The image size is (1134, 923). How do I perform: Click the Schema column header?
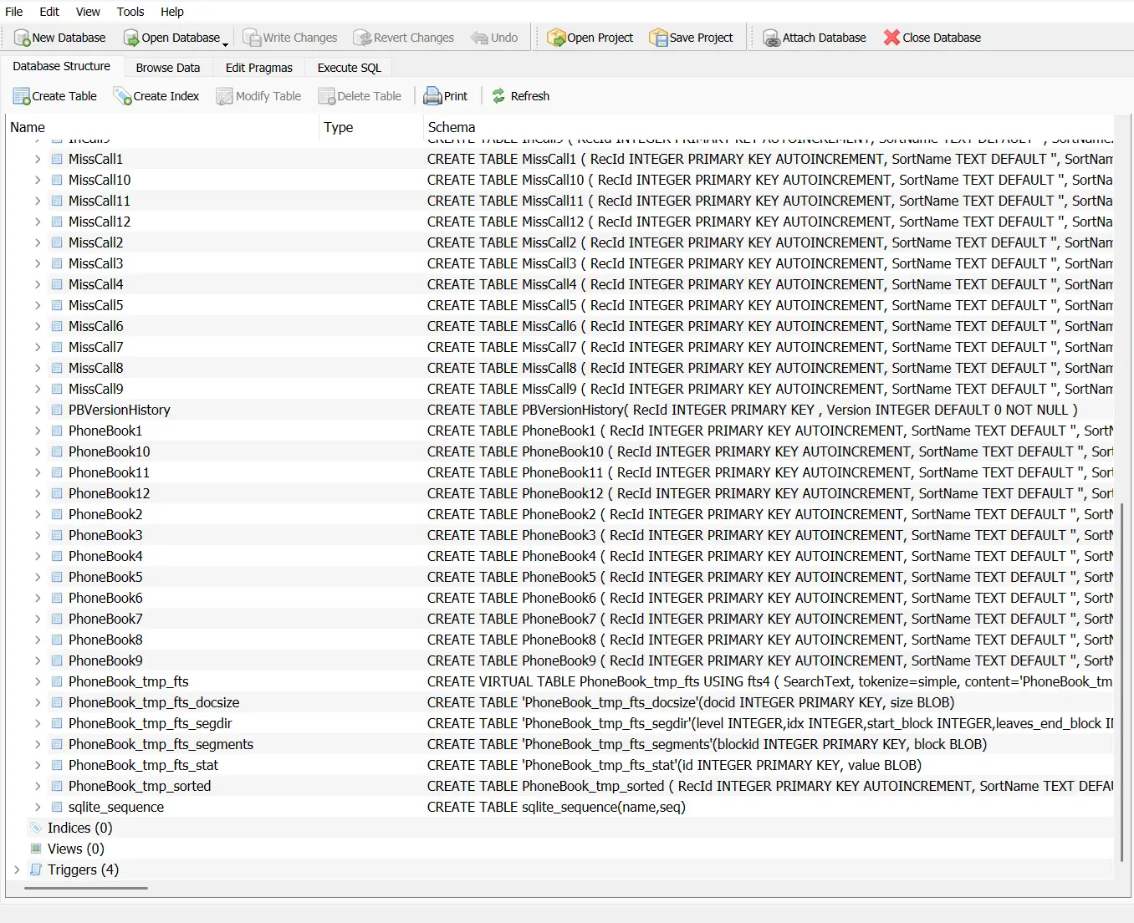[x=769, y=127]
